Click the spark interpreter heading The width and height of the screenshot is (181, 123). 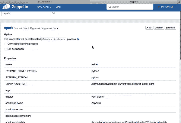point(9,28)
